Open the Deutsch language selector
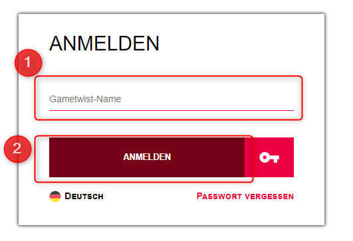353x241 pixels. tap(76, 197)
